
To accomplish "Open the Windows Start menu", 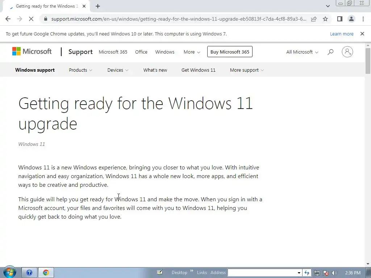I will coord(9,272).
